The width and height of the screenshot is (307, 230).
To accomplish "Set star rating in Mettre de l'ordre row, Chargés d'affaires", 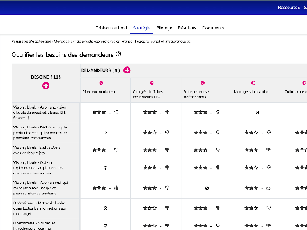I will pos(150,208).
